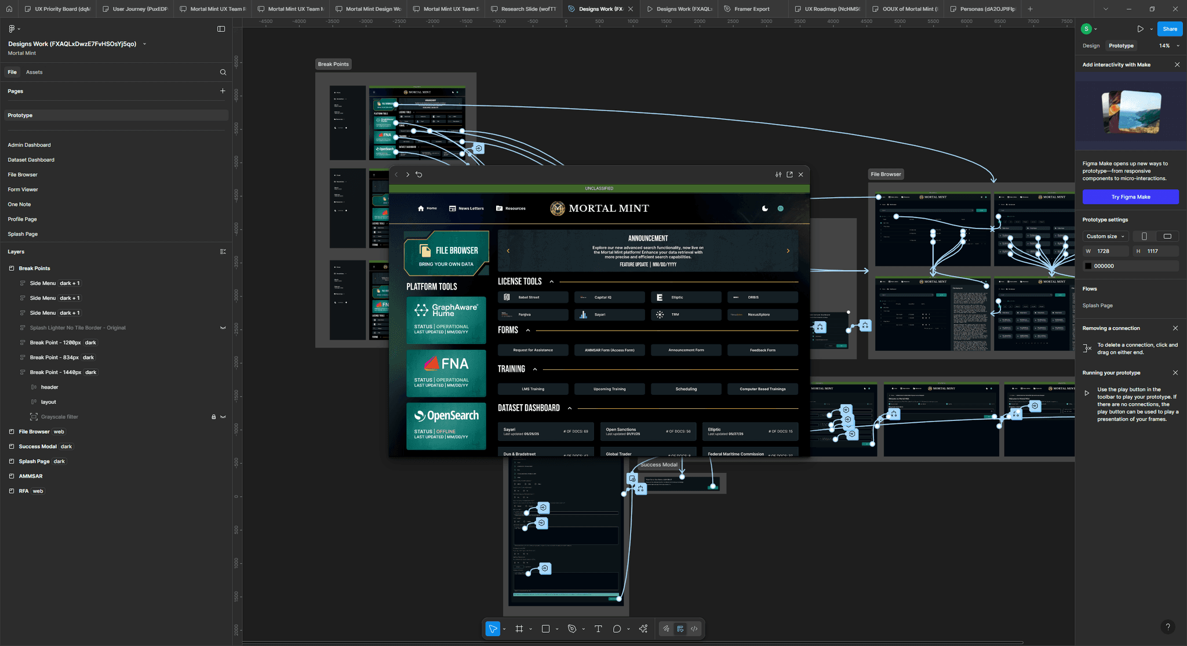Select the Pen tool
This screenshot has height=646, width=1187.
tap(571, 629)
